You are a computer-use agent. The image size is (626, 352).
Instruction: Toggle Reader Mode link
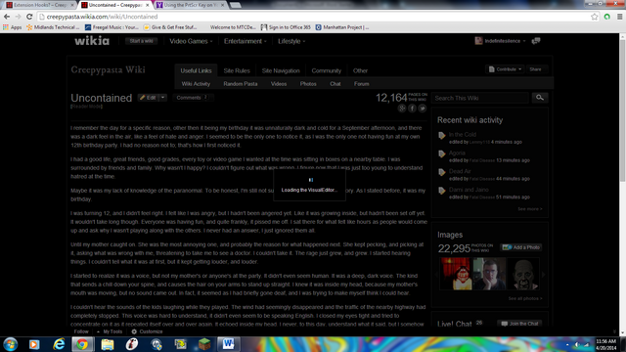(87, 107)
